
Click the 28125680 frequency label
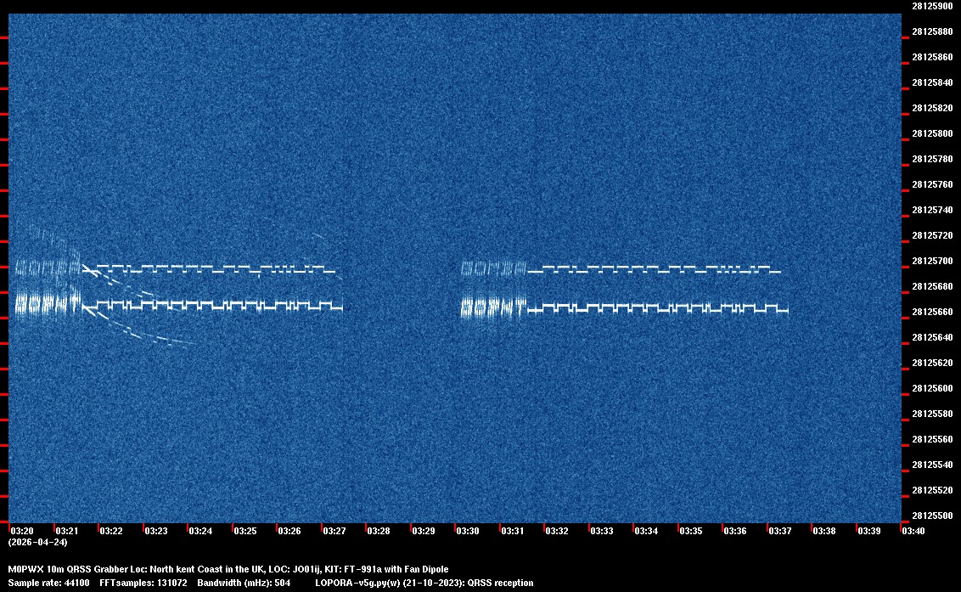pos(932,286)
